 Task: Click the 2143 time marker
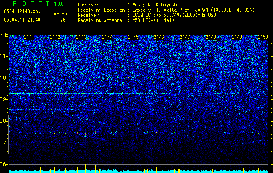coord(81,37)
